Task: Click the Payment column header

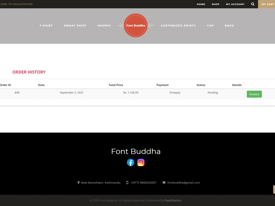Action: click(163, 85)
